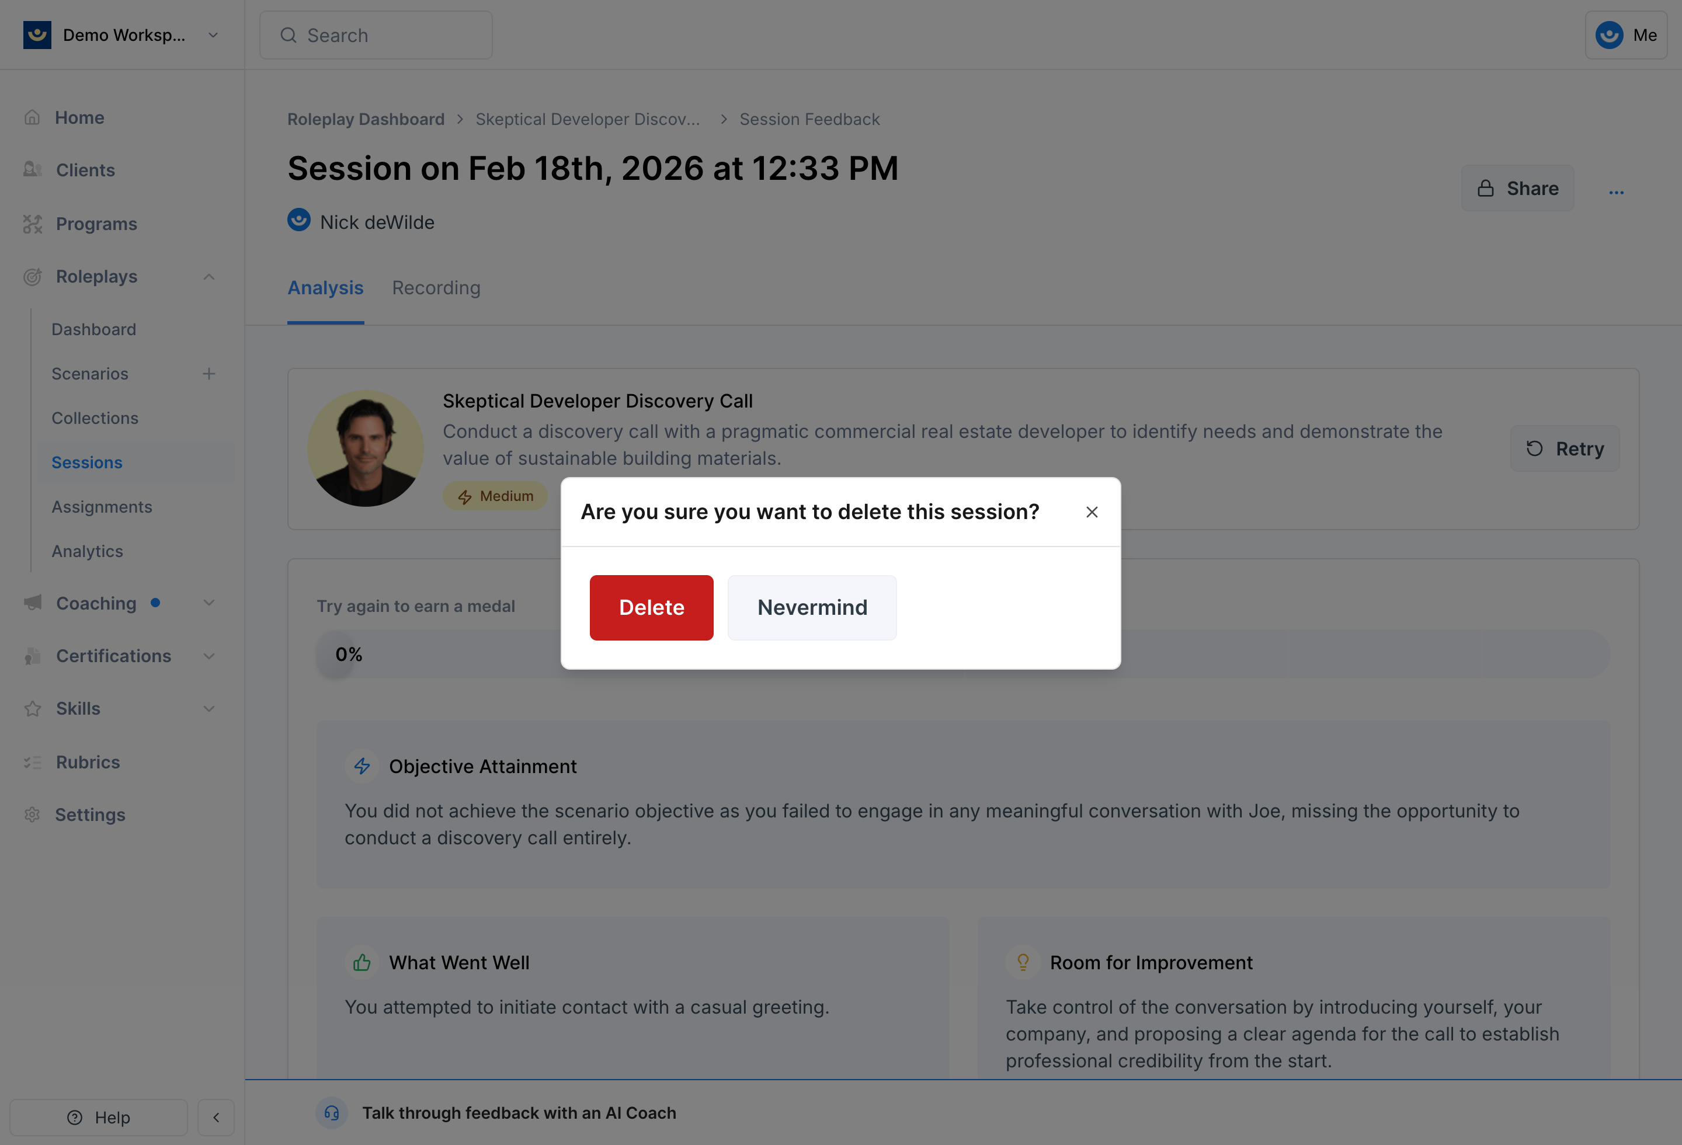The width and height of the screenshot is (1682, 1145).
Task: Click the Skills star icon
Action: coord(33,709)
